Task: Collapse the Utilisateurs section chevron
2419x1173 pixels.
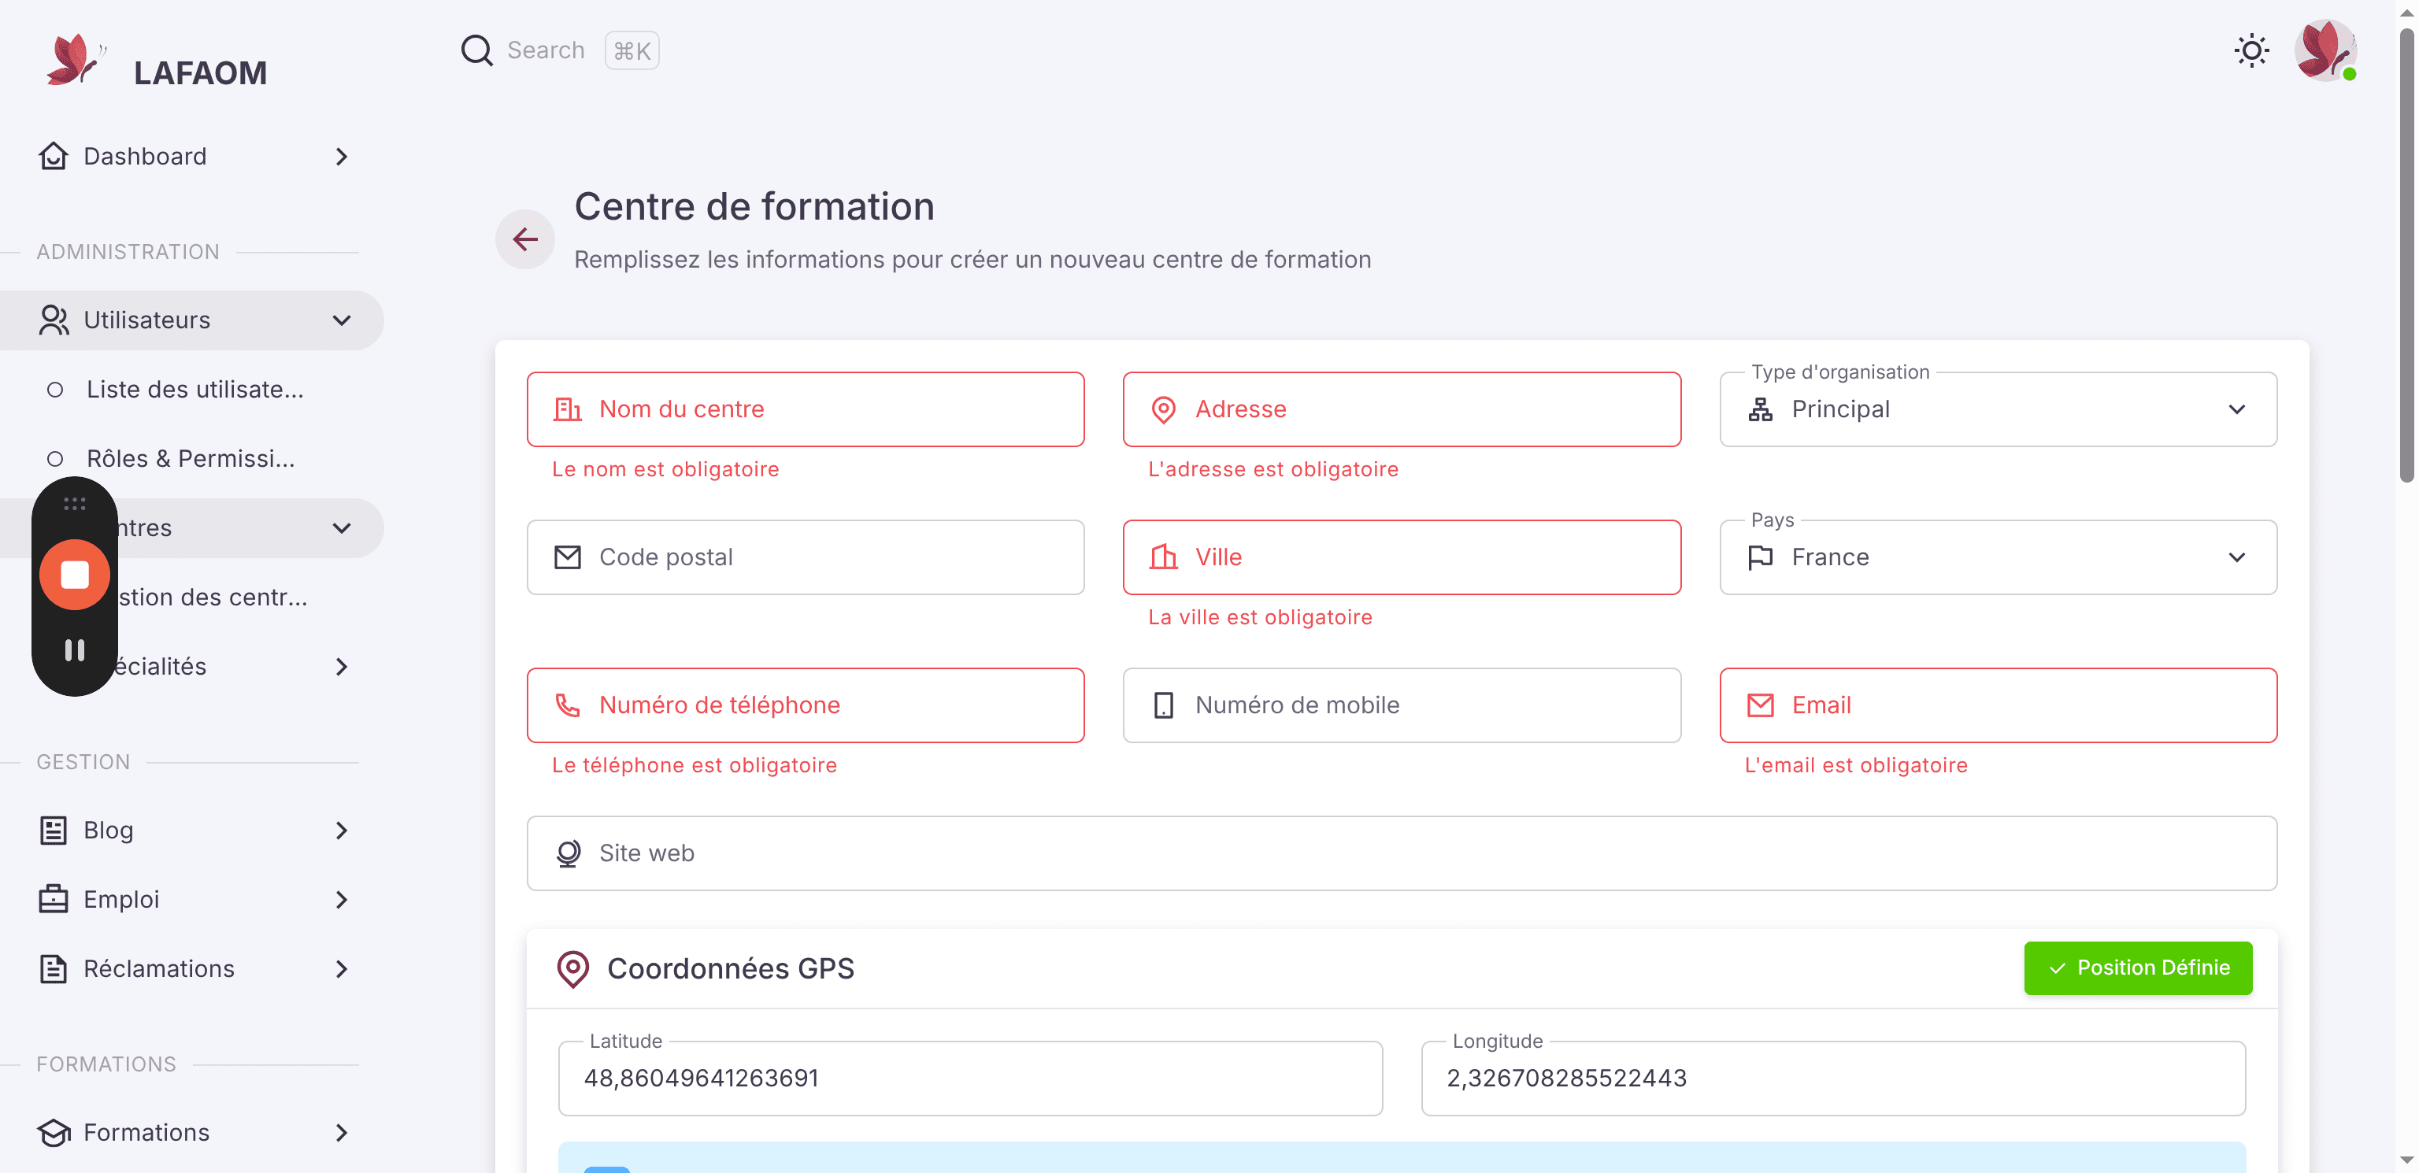Action: coord(342,320)
